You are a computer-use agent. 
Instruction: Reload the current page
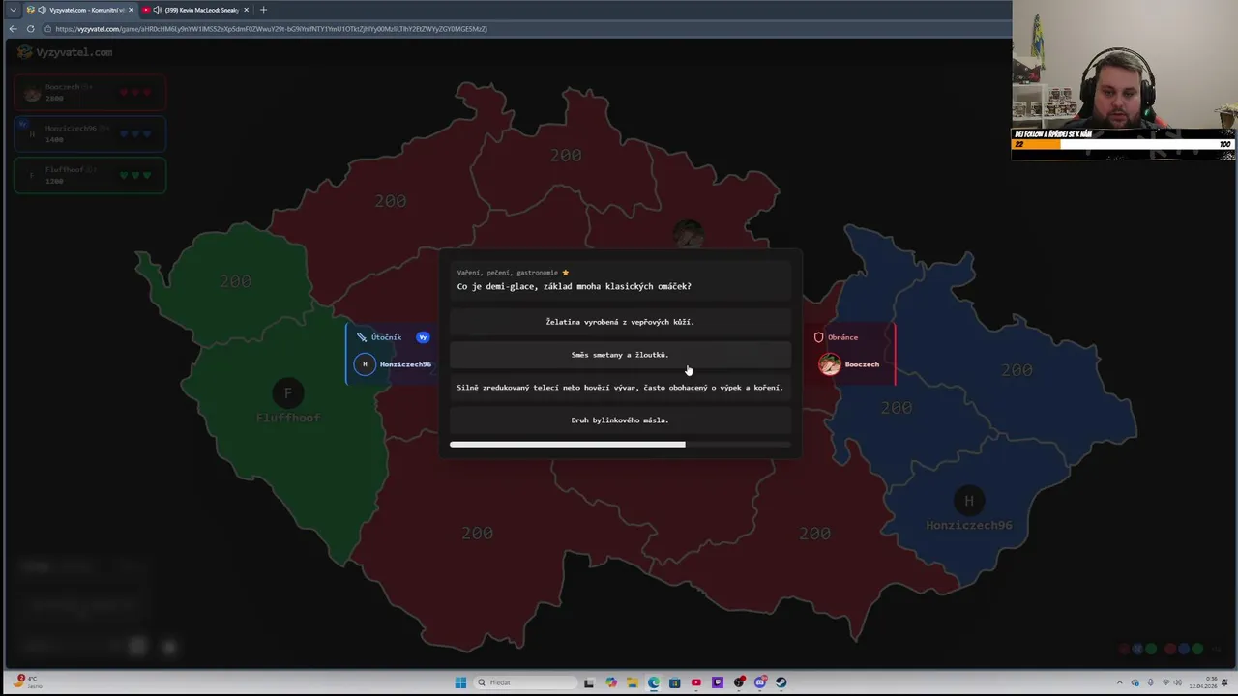click(x=30, y=29)
